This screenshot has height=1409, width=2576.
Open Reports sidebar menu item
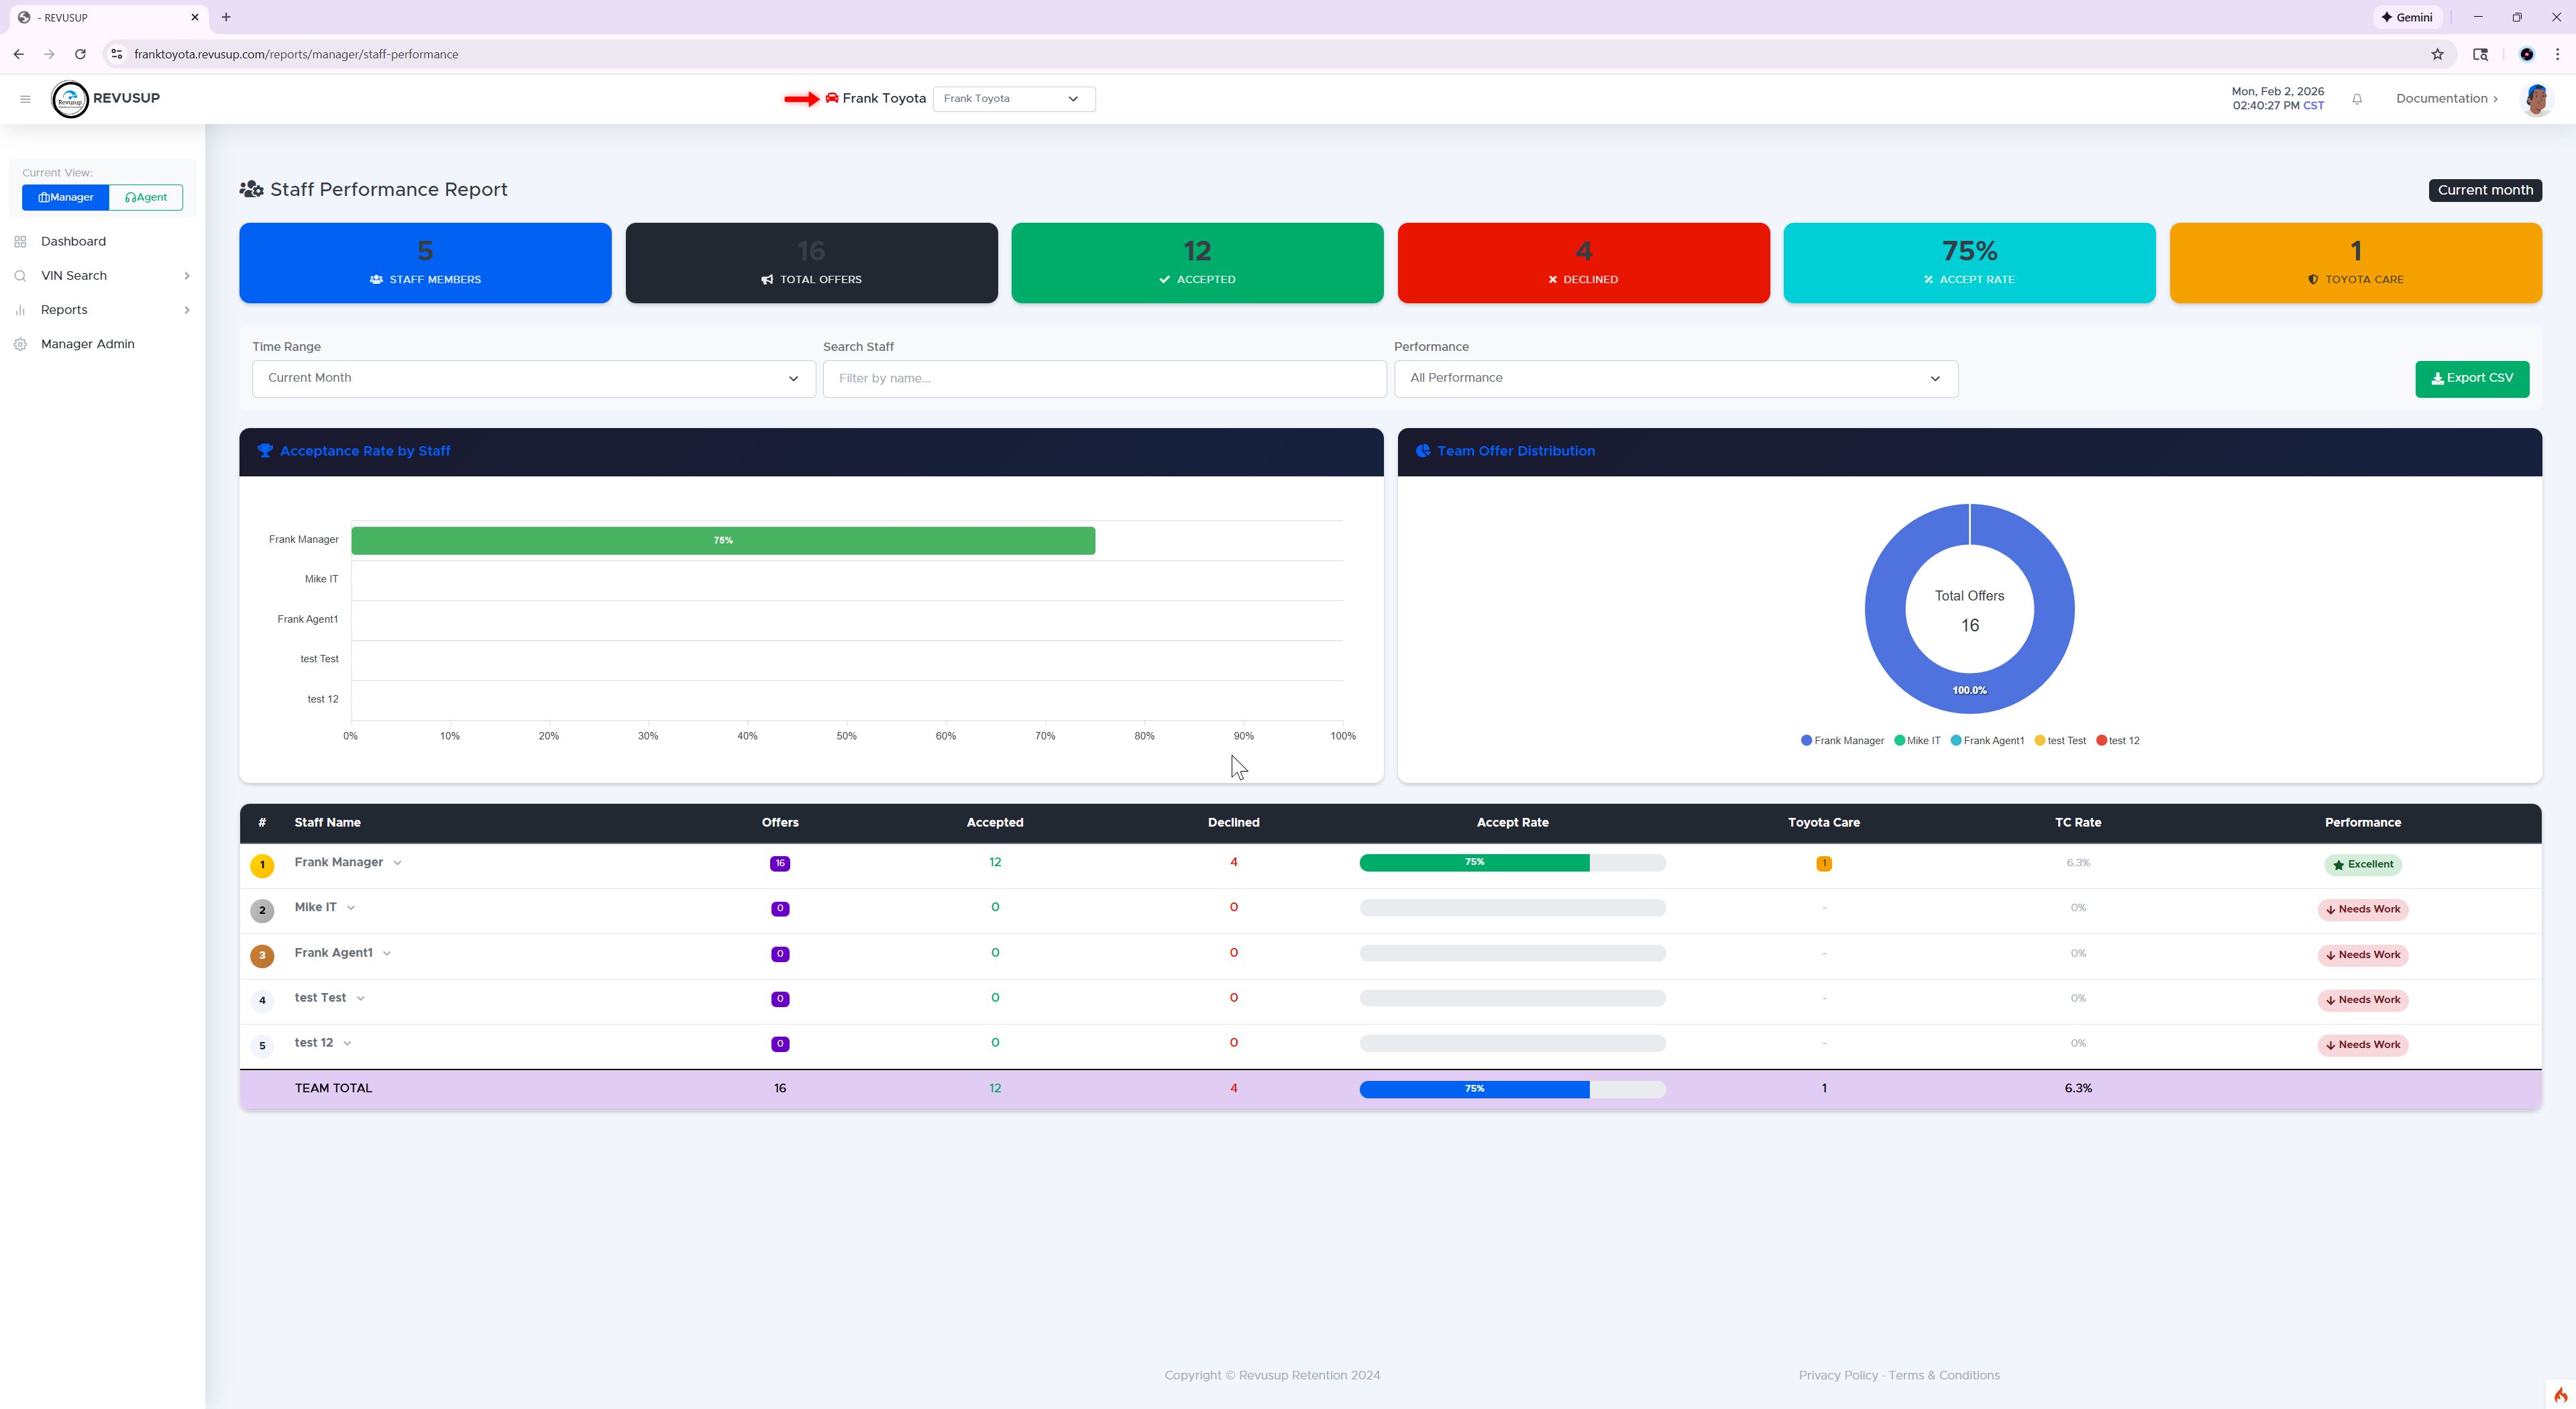(64, 310)
